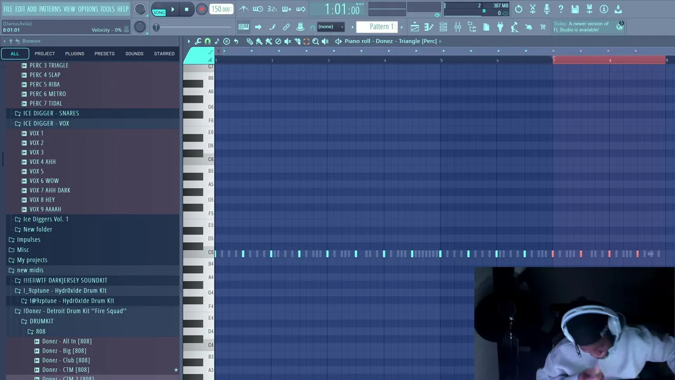Toggle piano roll snap magnet
675x380 pixels.
pyautogui.click(x=207, y=41)
